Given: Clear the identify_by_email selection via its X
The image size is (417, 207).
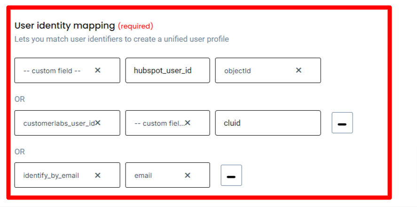Looking at the screenshot, I should (x=98, y=176).
